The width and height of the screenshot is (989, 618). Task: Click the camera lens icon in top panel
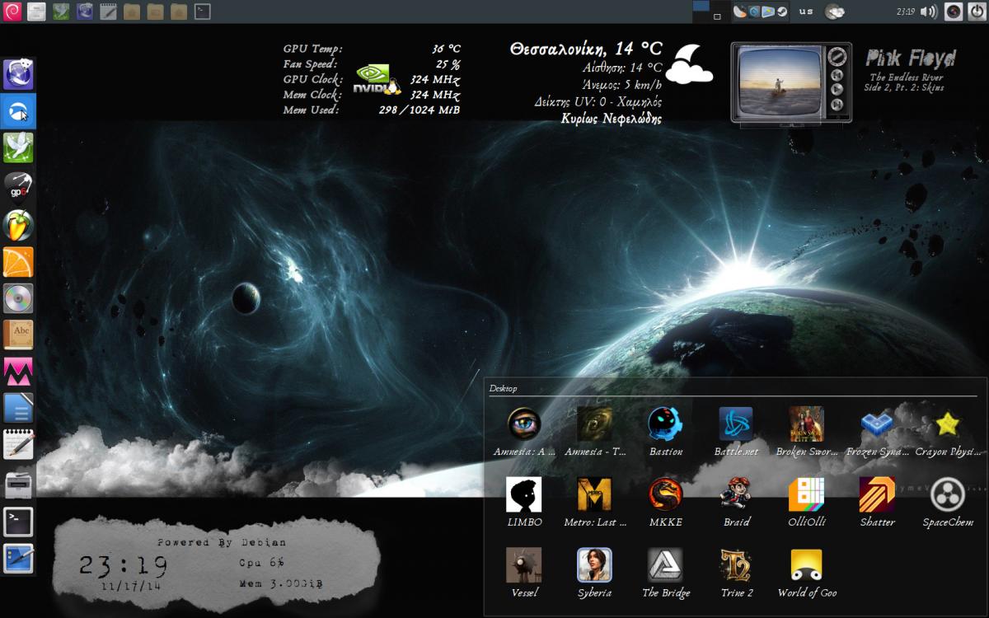(954, 12)
